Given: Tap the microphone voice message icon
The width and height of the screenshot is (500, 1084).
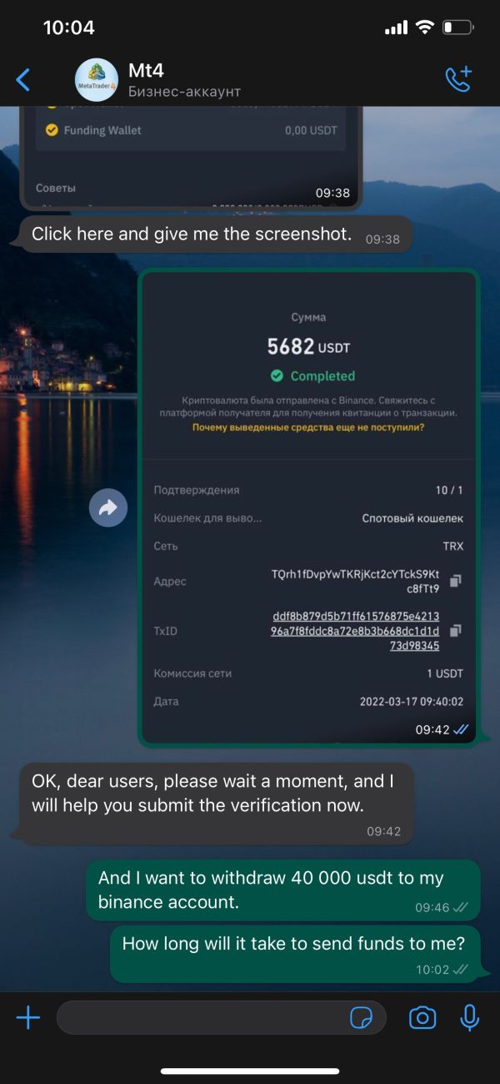Looking at the screenshot, I should pyautogui.click(x=470, y=1017).
